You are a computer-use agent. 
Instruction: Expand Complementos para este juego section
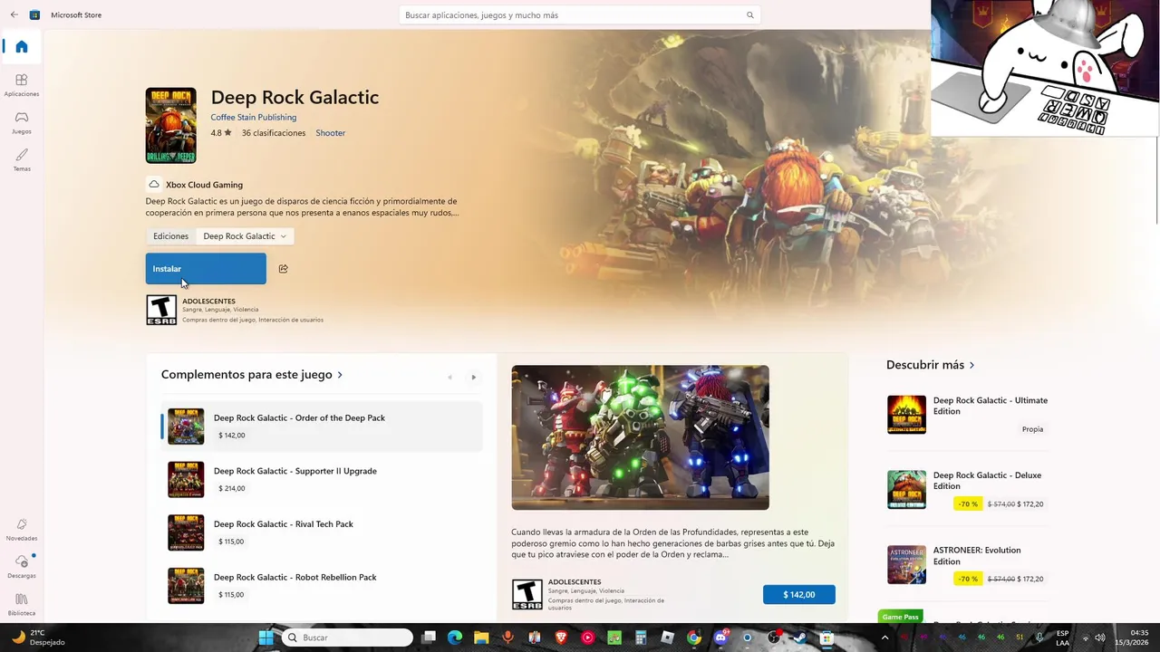(x=252, y=375)
